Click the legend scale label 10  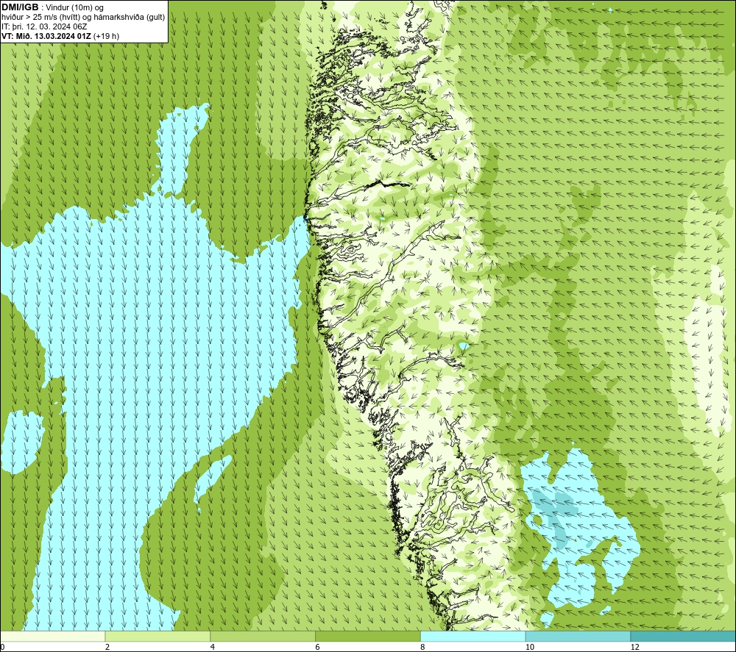pos(529,647)
